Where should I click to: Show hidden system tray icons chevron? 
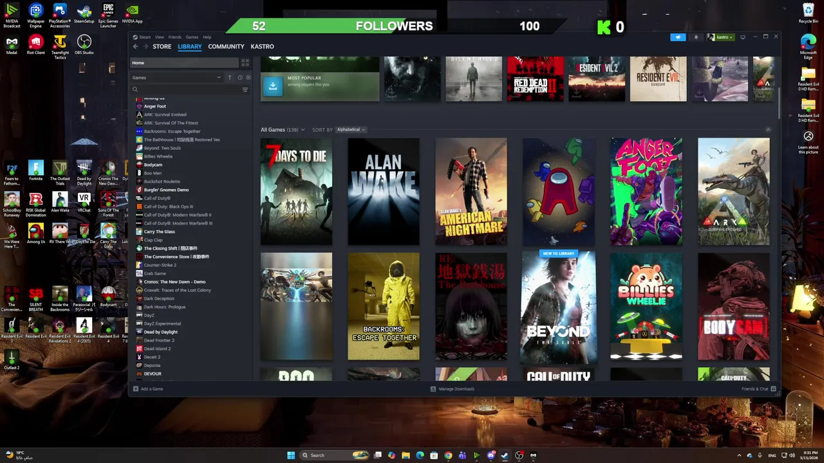tap(739, 455)
